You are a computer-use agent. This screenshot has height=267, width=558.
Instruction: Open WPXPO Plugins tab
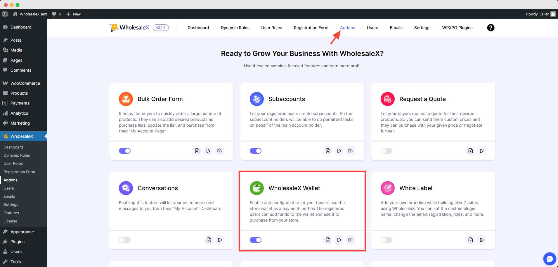457,28
